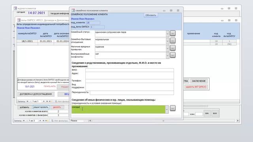
Task: Click the кон input field
Action: pos(199,114)
